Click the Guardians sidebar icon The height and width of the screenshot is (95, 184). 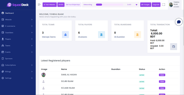coord(3,32)
